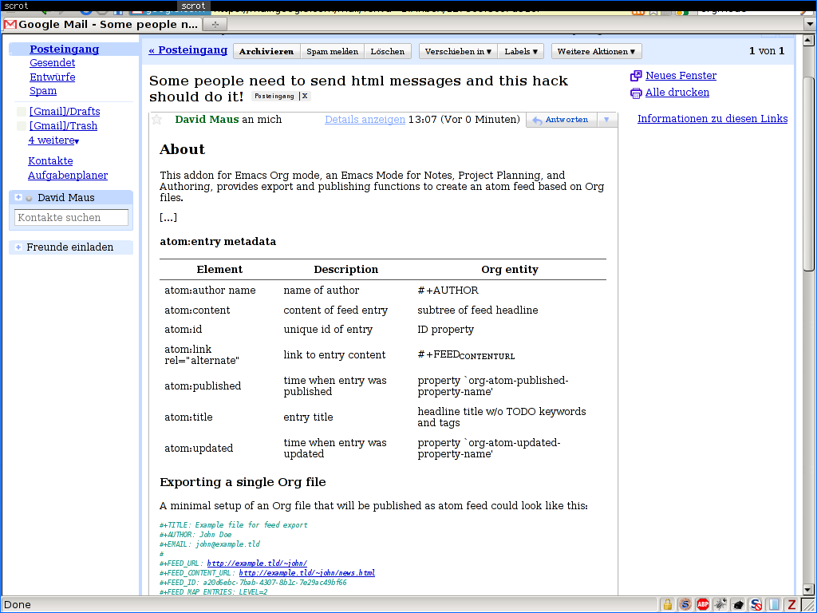Click the Gmail favicon on the tab
This screenshot has height=613, width=817.
[x=10, y=25]
